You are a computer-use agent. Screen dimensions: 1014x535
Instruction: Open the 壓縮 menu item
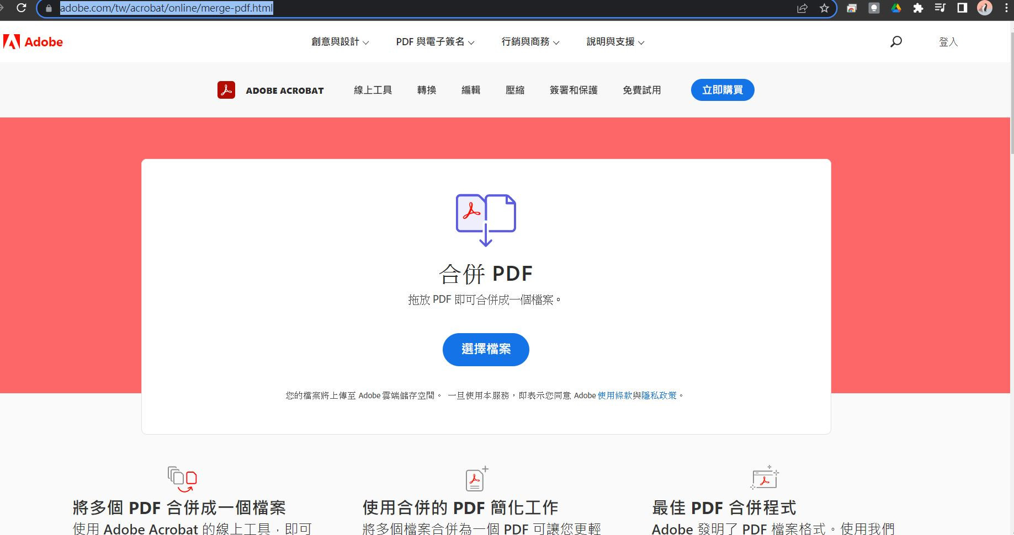coord(515,90)
